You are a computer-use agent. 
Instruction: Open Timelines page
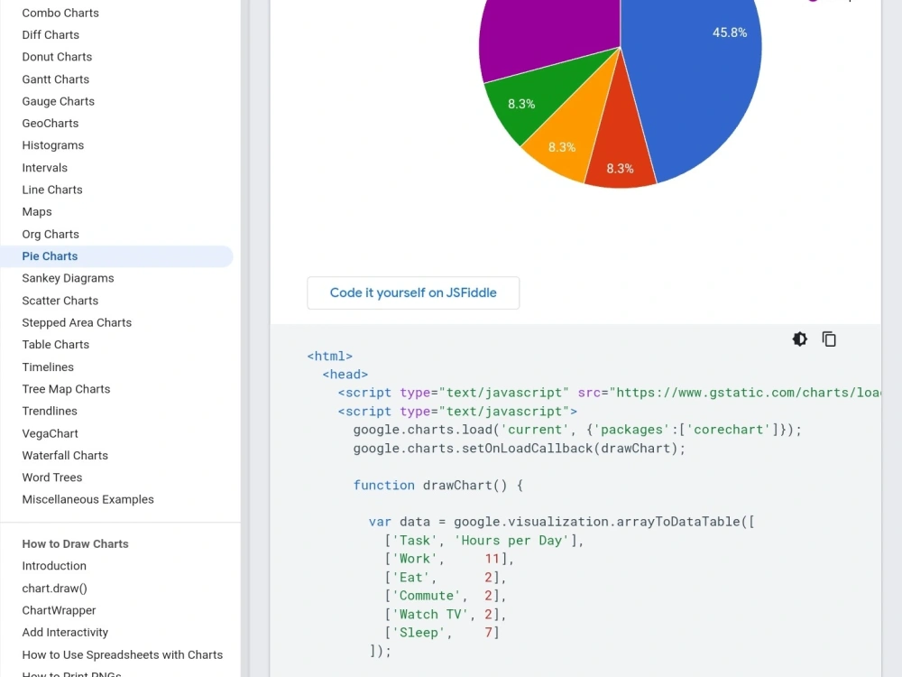48,366
